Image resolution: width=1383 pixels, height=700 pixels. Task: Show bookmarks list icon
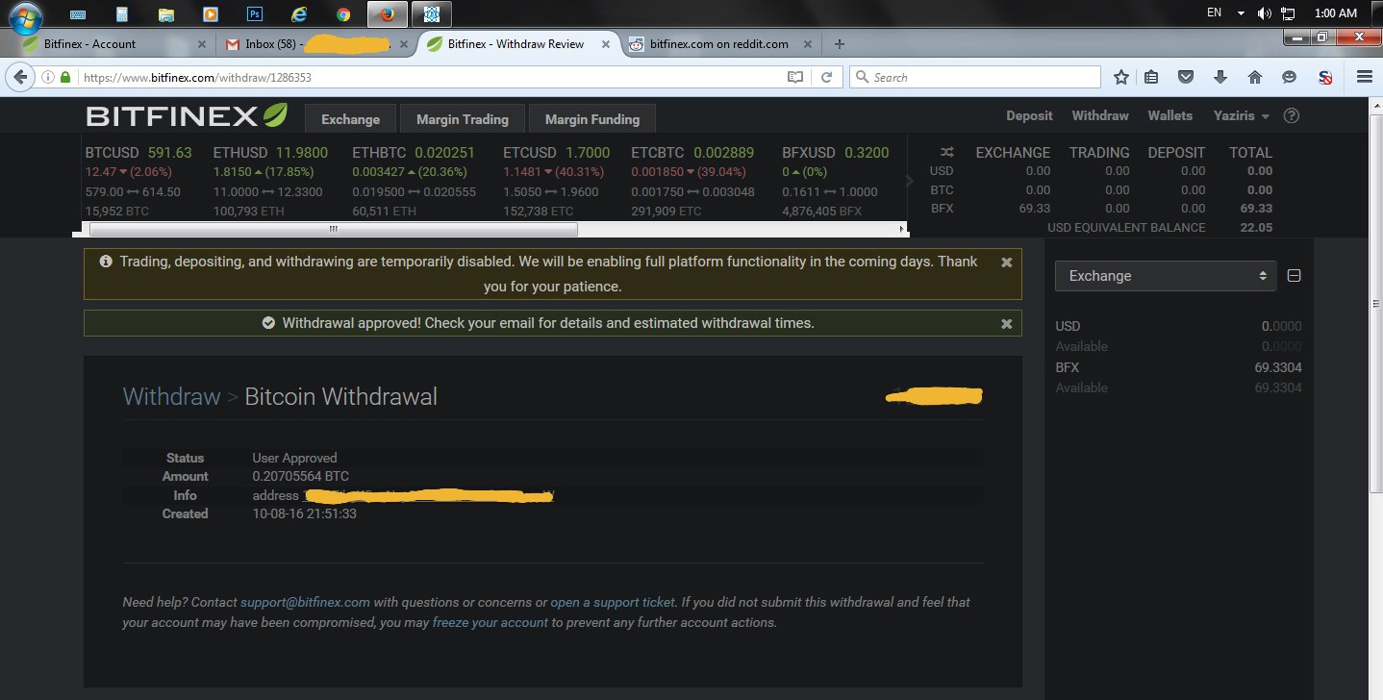tap(1152, 77)
